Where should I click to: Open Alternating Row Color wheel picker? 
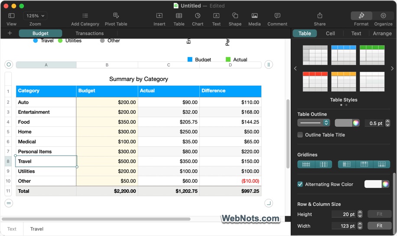coord(385,184)
